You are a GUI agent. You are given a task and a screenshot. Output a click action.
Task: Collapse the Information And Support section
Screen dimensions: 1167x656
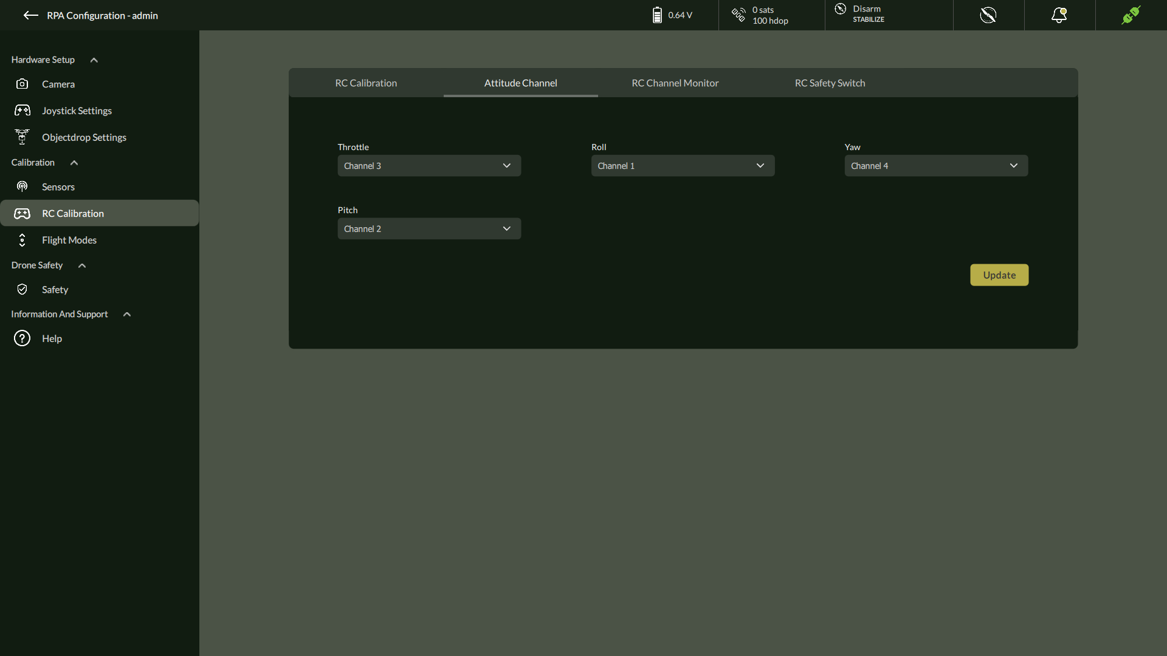coord(127,315)
